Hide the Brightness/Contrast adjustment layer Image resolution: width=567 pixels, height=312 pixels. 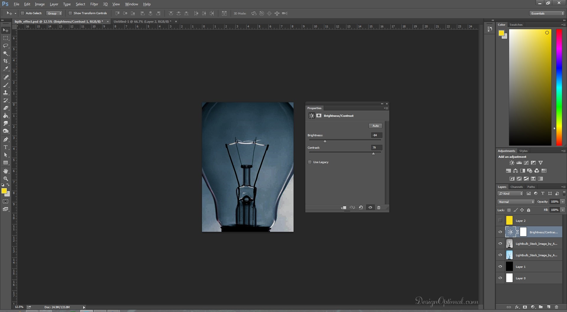point(500,232)
